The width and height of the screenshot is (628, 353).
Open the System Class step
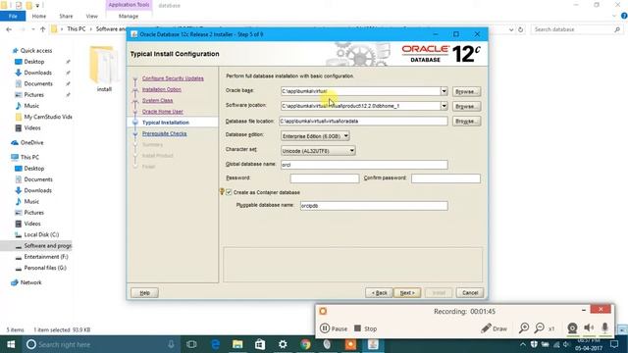[x=157, y=100]
